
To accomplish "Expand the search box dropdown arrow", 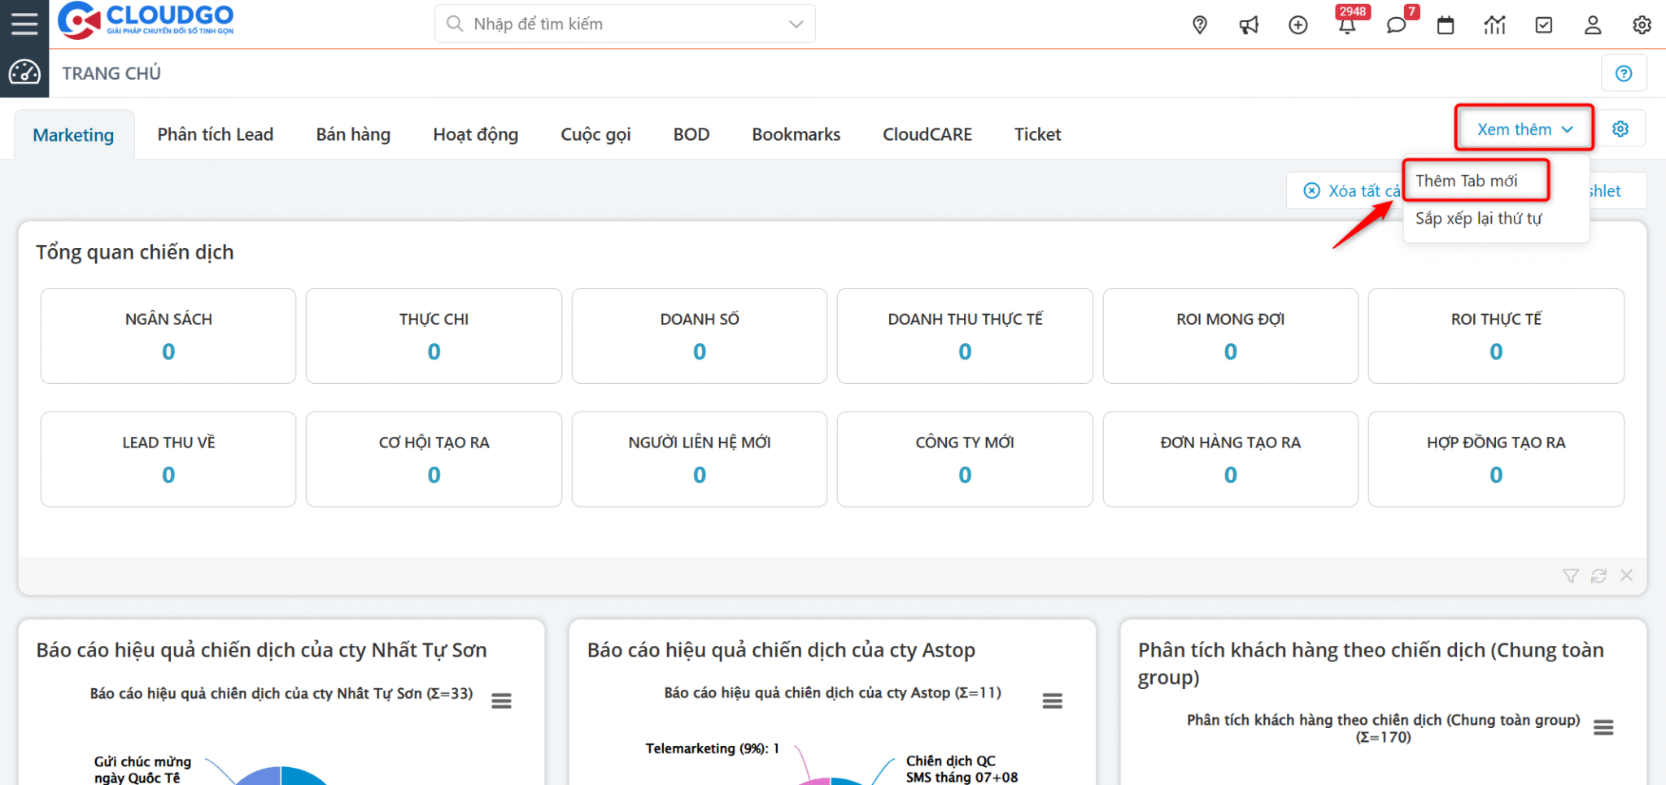I will tap(796, 24).
